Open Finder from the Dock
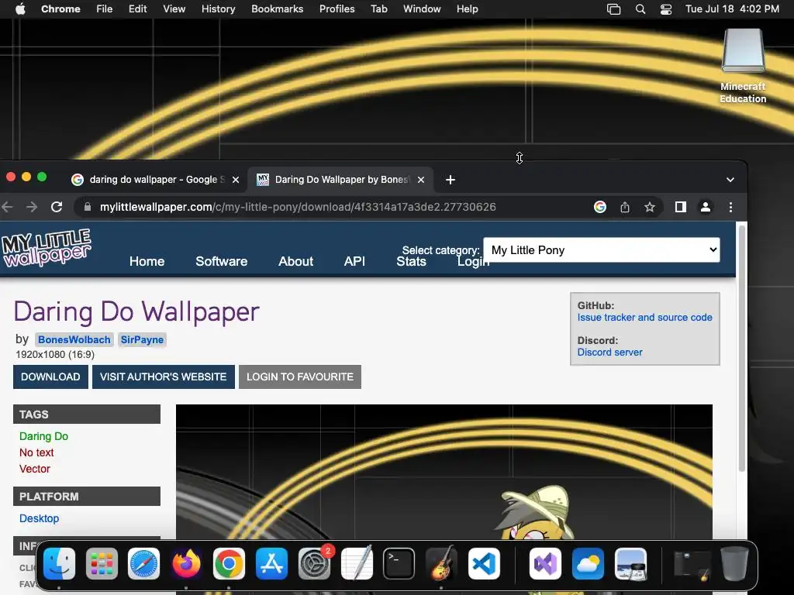Viewport: 794px width, 595px height. (x=59, y=564)
